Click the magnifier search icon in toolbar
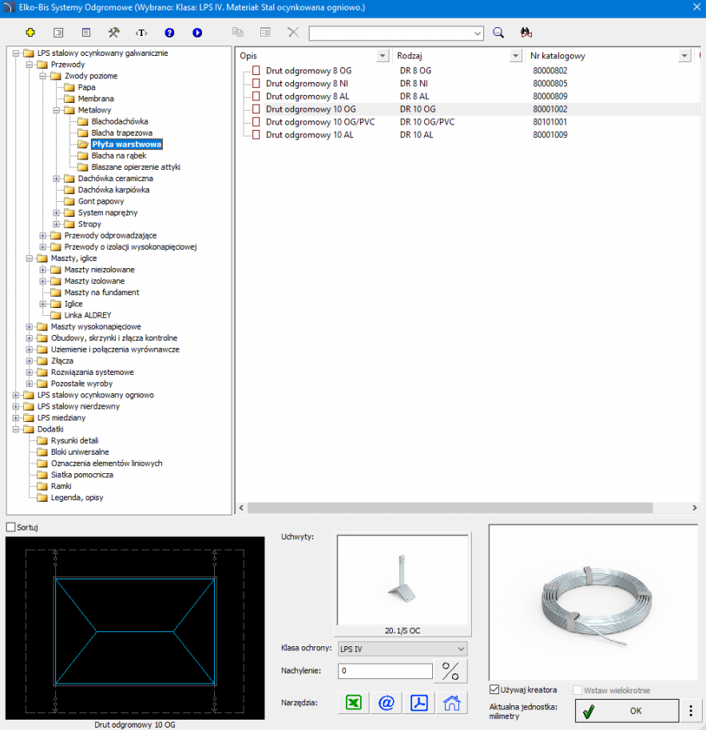The image size is (706, 730). [498, 33]
